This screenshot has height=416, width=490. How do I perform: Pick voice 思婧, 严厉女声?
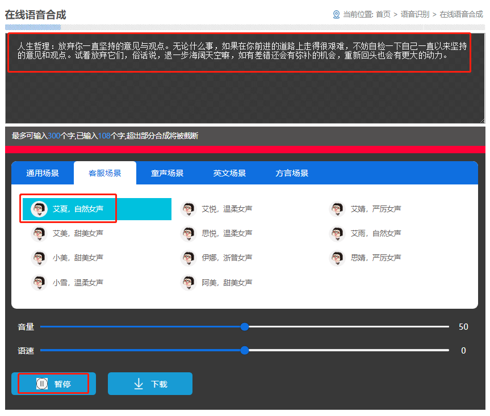[376, 258]
